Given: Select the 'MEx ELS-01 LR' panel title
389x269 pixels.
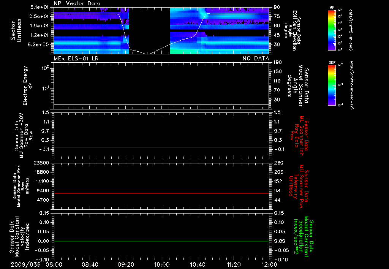Looking at the screenshot, I should click(x=76, y=58).
